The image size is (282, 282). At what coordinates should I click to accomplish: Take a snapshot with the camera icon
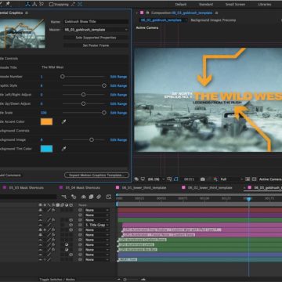click(x=203, y=179)
